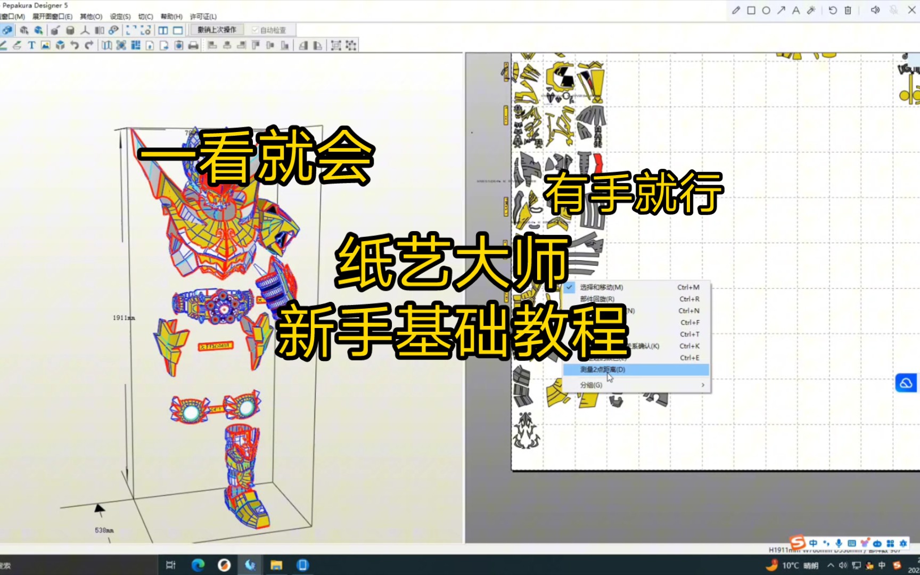Open the 展开图窗口(E) menu
Viewport: 920px width, 575px height.
(52, 17)
